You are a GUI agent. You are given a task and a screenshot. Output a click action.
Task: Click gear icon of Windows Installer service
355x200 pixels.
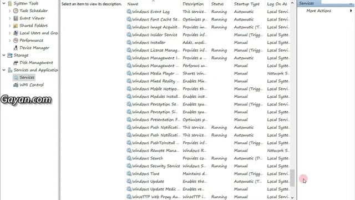pos(129,42)
